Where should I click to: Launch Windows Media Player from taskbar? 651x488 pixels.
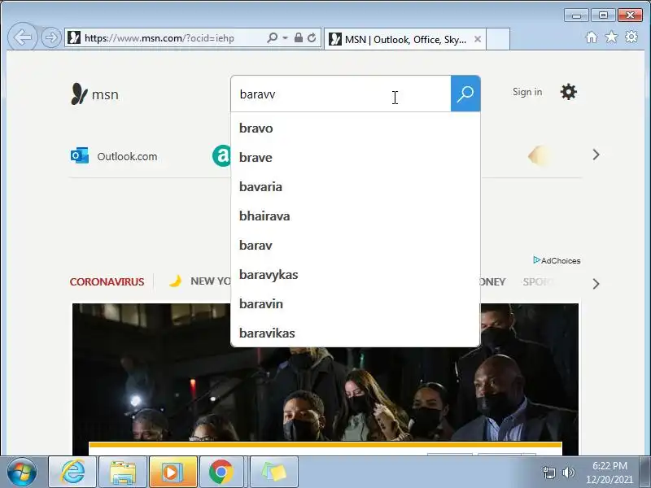173,472
